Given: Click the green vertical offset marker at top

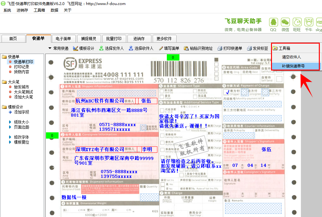Looking at the screenshot, I should 173,57.
